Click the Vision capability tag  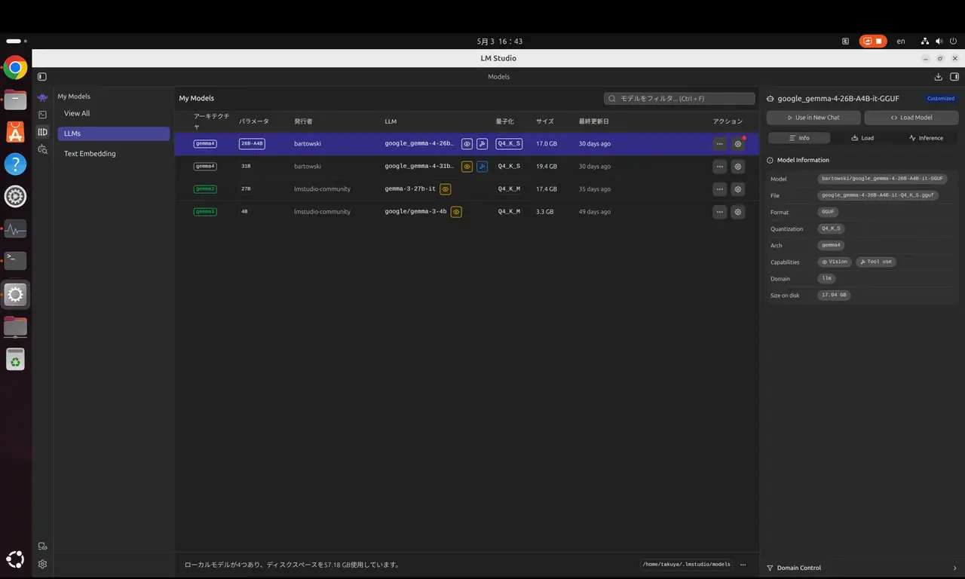(x=835, y=262)
